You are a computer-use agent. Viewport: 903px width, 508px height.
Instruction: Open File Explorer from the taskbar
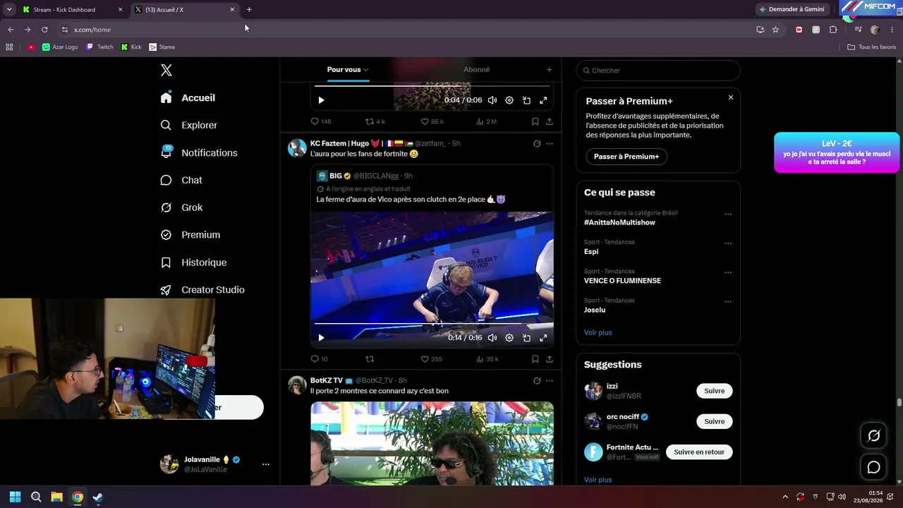coord(57,497)
